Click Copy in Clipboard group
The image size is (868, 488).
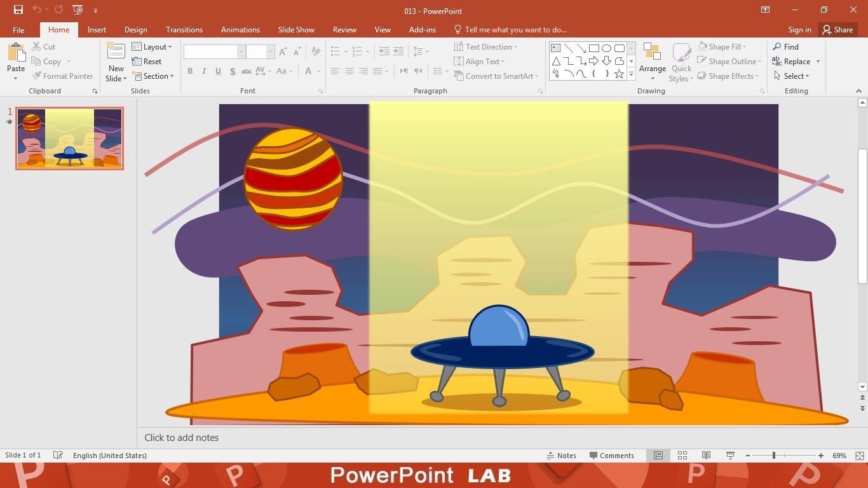pos(46,62)
